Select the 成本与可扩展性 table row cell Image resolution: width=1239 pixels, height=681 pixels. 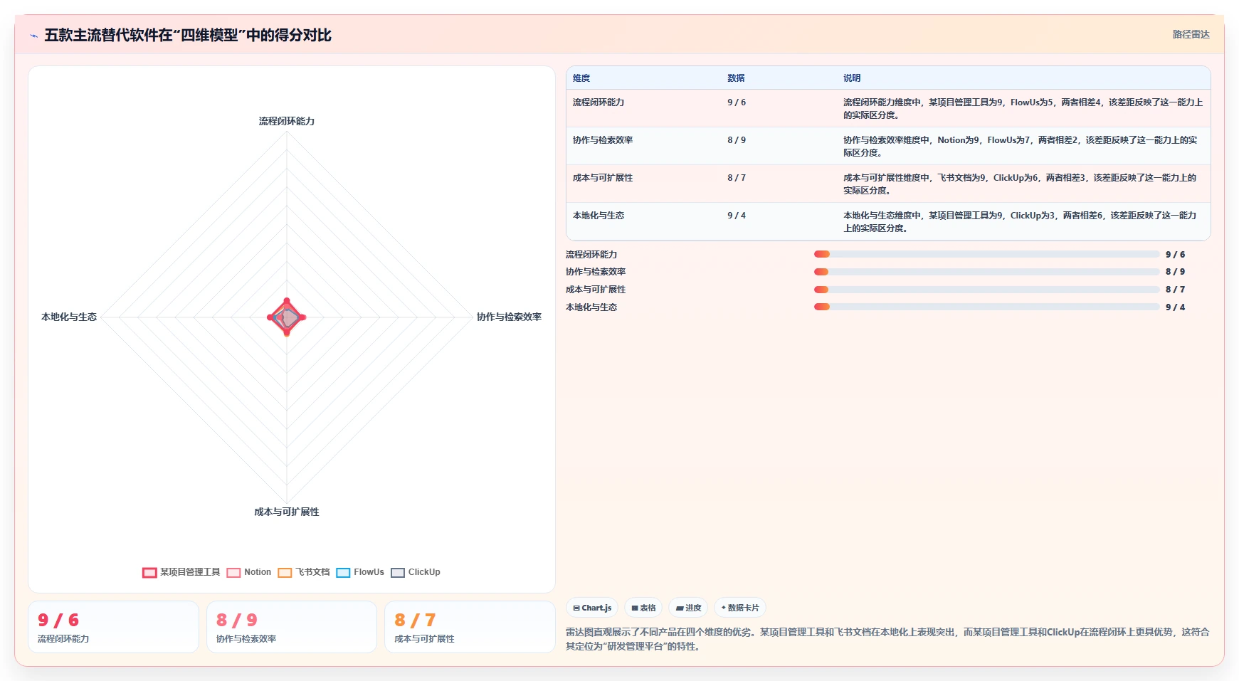click(x=603, y=178)
